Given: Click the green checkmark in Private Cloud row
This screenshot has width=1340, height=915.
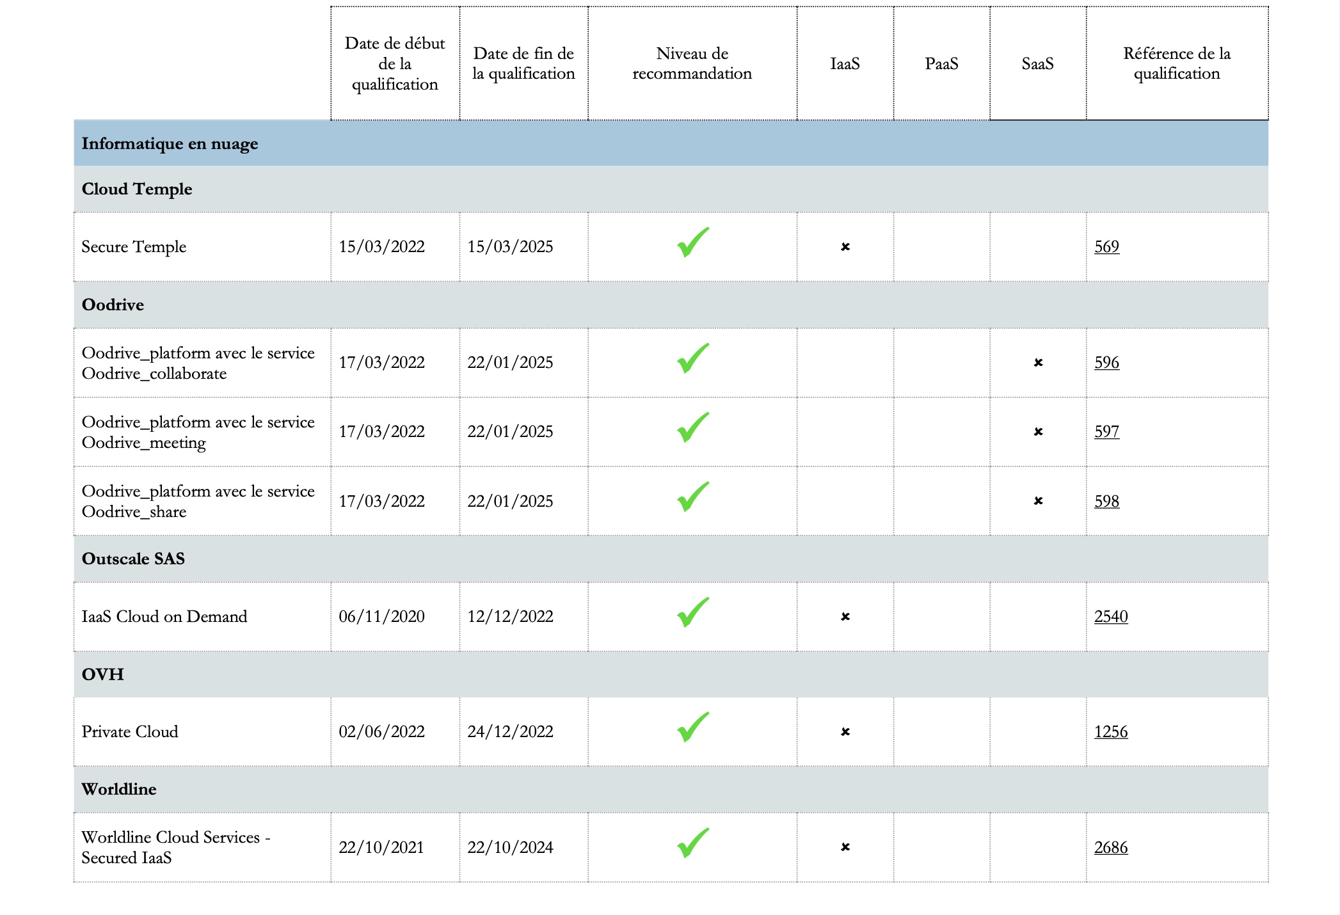Looking at the screenshot, I should coord(693,728).
